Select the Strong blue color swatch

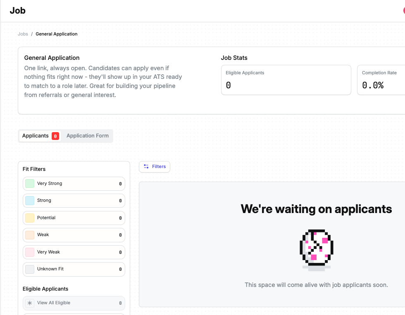coord(30,201)
